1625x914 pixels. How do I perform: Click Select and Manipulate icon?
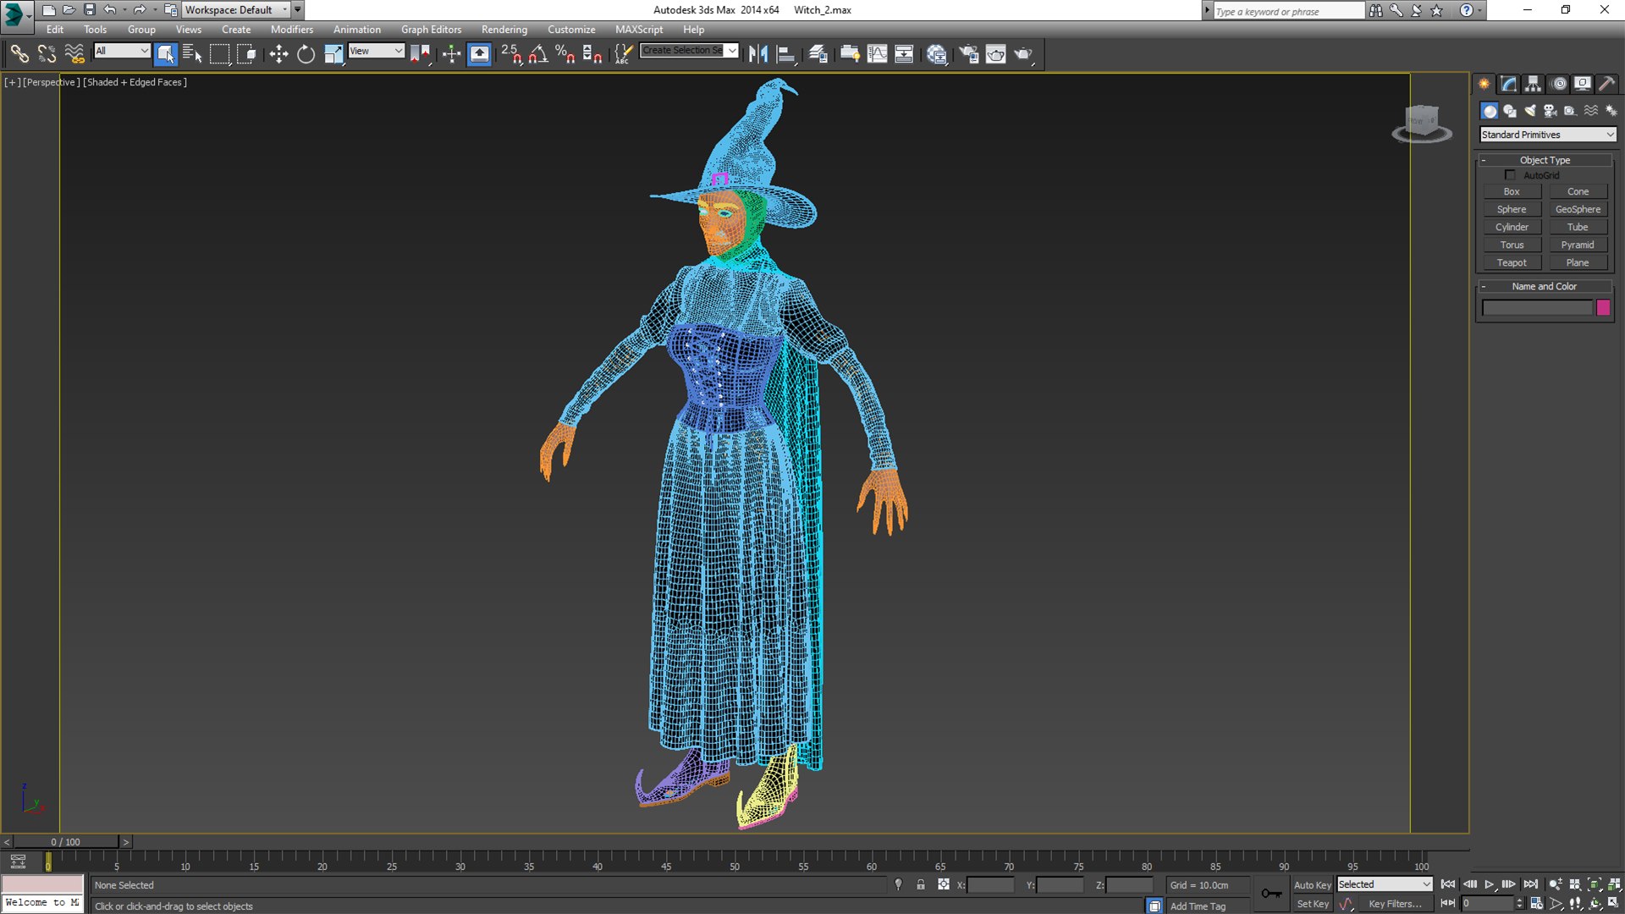451,54
